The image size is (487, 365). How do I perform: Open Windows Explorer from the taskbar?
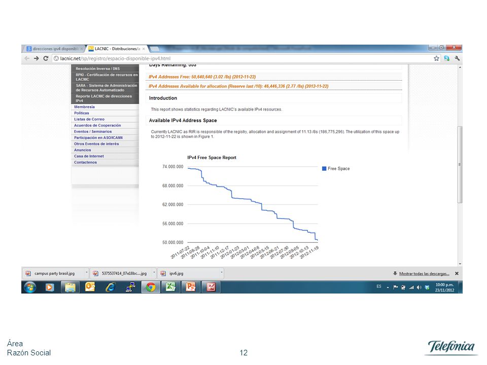(71, 287)
